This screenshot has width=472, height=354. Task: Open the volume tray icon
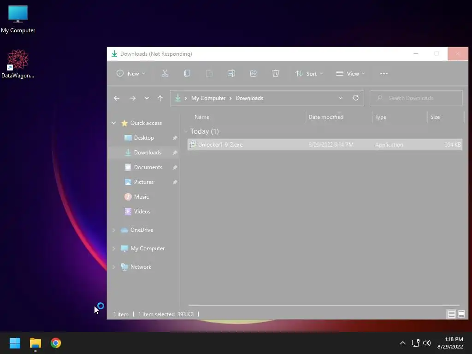coord(427,343)
